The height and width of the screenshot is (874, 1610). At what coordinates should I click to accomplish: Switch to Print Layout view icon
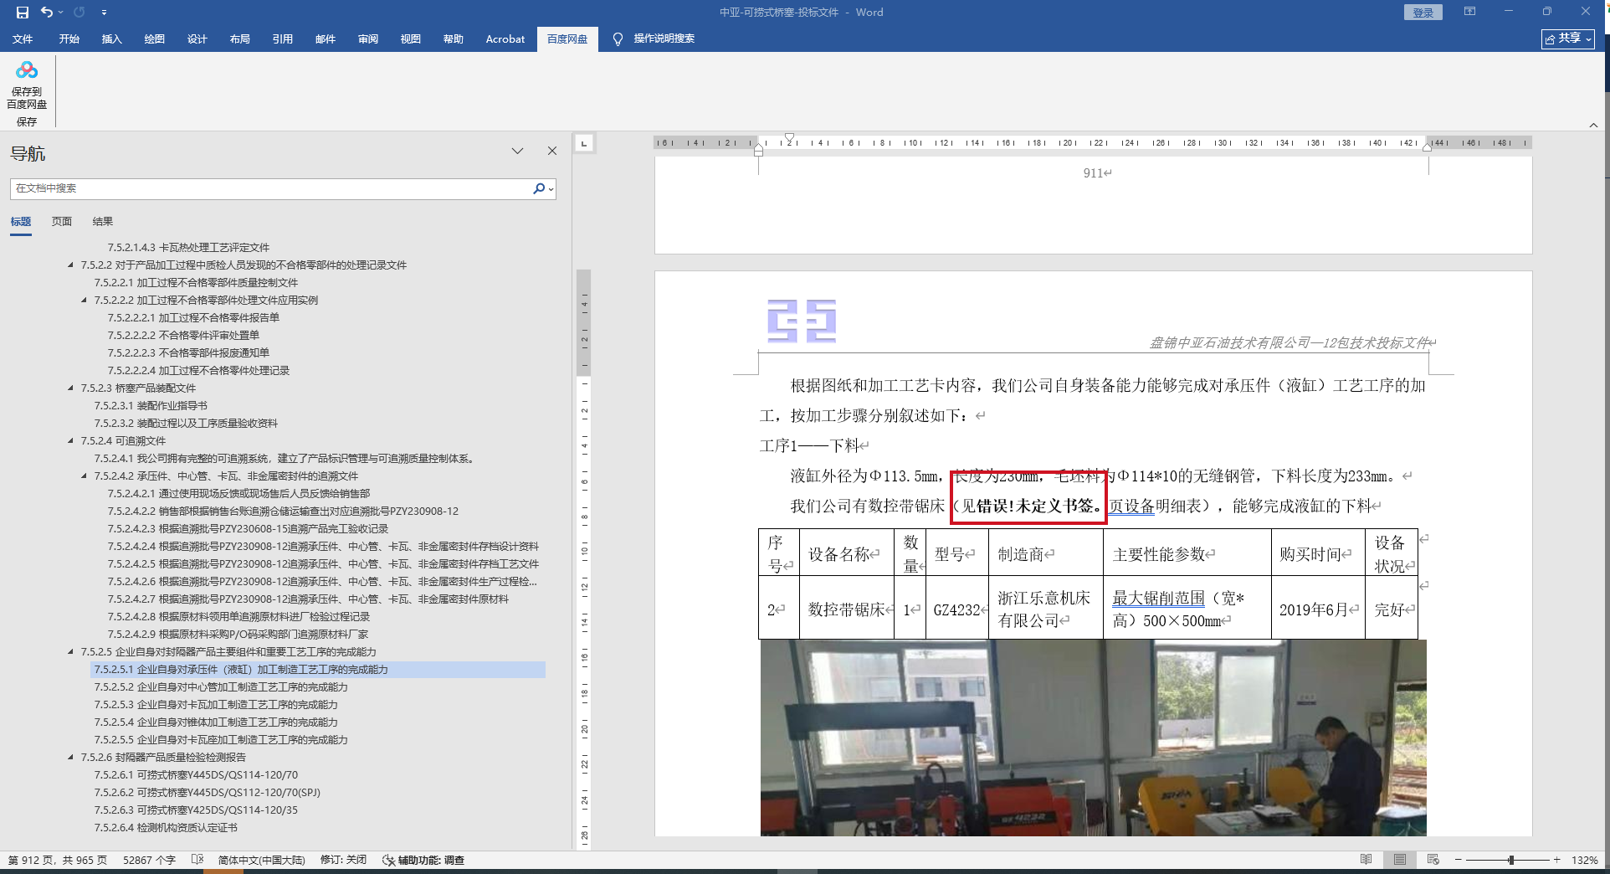click(1400, 860)
